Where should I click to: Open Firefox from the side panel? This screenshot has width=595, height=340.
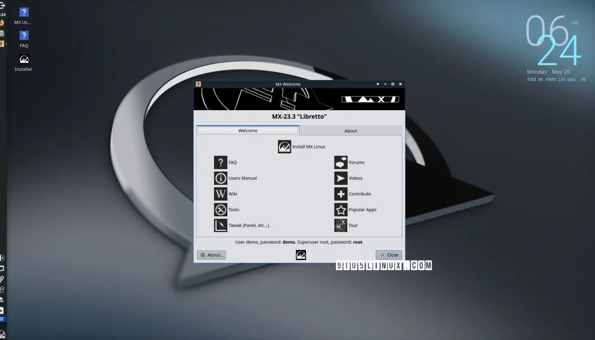[x=2, y=23]
